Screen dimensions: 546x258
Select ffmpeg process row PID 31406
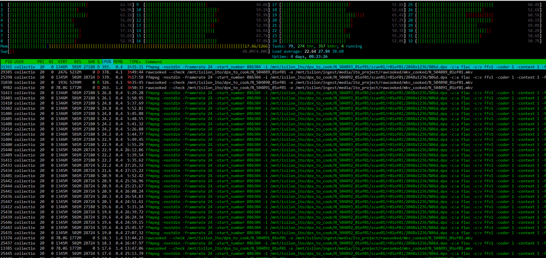click(273, 113)
